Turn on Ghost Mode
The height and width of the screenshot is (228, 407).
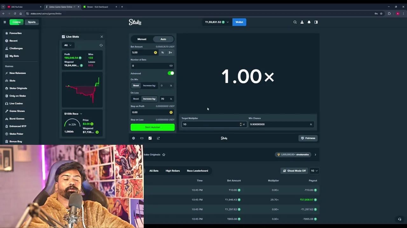[x=294, y=171]
